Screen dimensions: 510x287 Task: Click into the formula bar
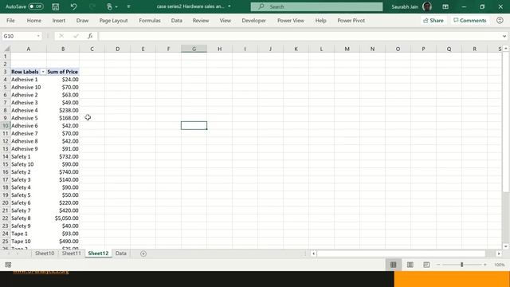[300, 36]
